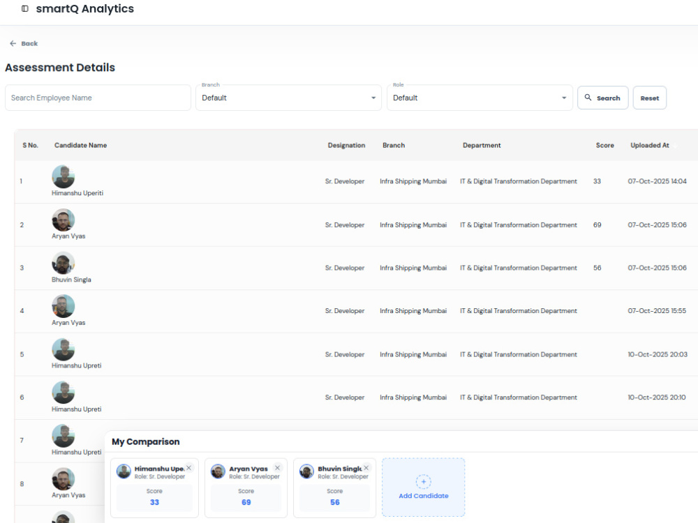
Task: Click the My Comparison panel title
Action: point(146,441)
